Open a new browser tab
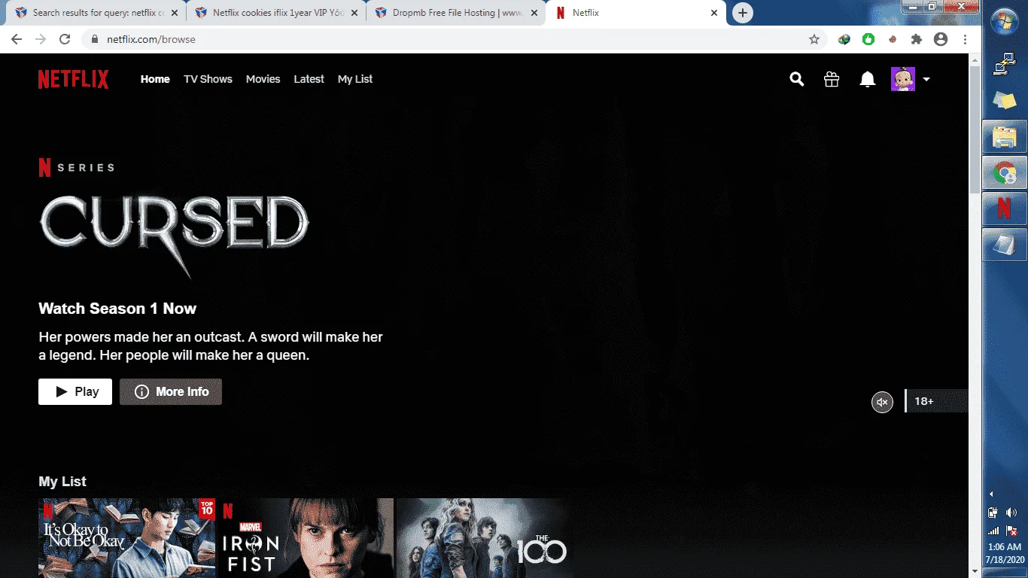 [x=743, y=13]
